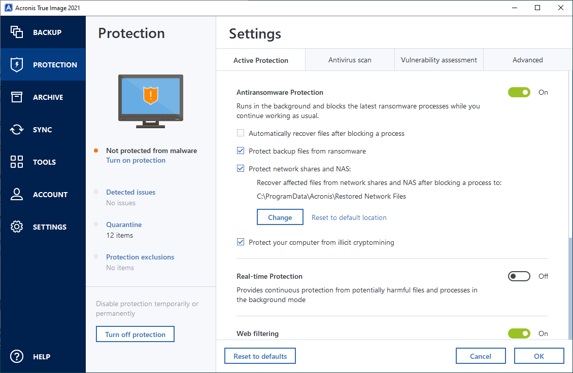
Task: Click the Reset to default location link
Action: pos(349,217)
